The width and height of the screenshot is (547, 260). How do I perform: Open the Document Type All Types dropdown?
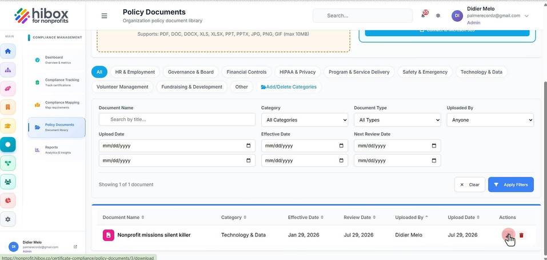397,119
